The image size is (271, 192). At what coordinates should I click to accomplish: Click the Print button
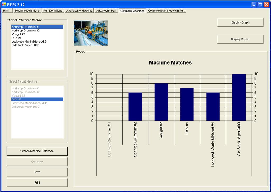(x=37, y=182)
